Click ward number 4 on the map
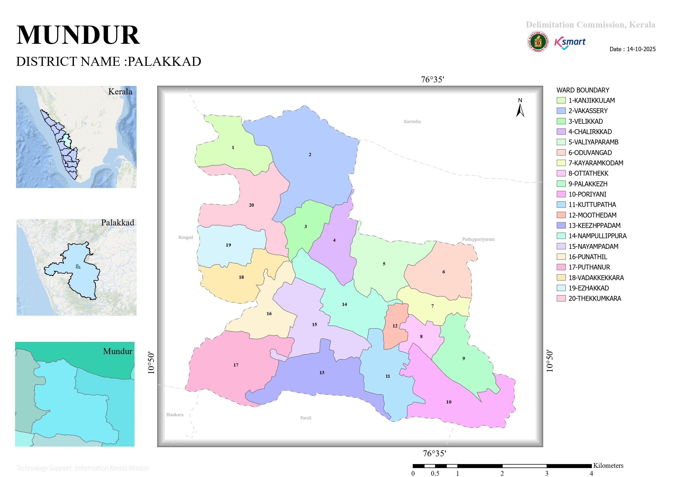Viewport: 675px width, 477px height. point(334,240)
